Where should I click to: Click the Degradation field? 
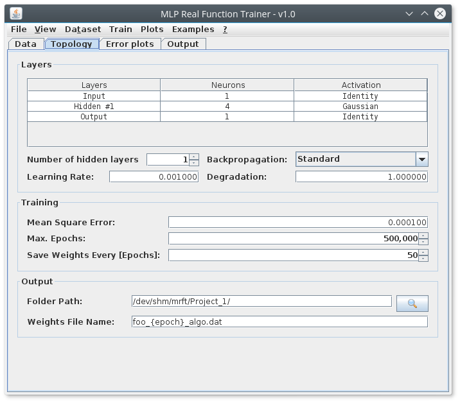pos(362,176)
